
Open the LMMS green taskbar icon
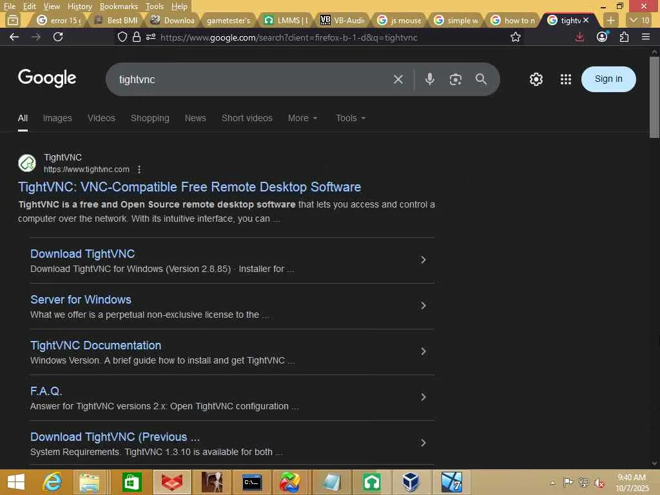[x=372, y=482]
